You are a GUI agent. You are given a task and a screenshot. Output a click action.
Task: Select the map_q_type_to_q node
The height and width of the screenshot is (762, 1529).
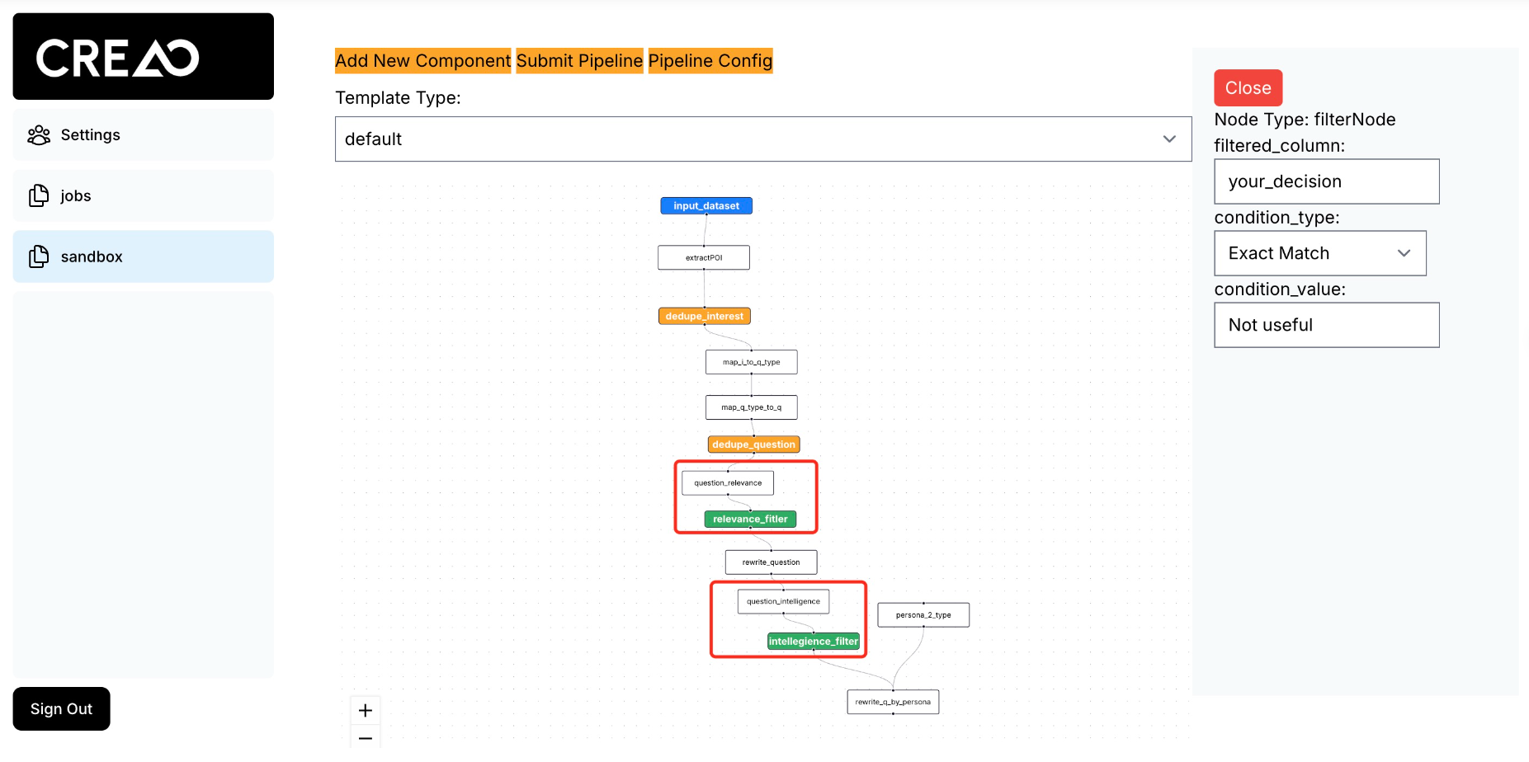752,407
